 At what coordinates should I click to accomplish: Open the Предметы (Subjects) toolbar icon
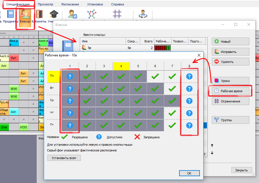pos(11,17)
